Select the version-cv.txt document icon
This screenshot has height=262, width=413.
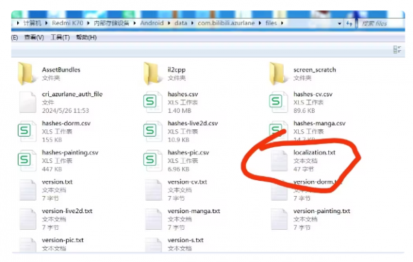pos(153,190)
